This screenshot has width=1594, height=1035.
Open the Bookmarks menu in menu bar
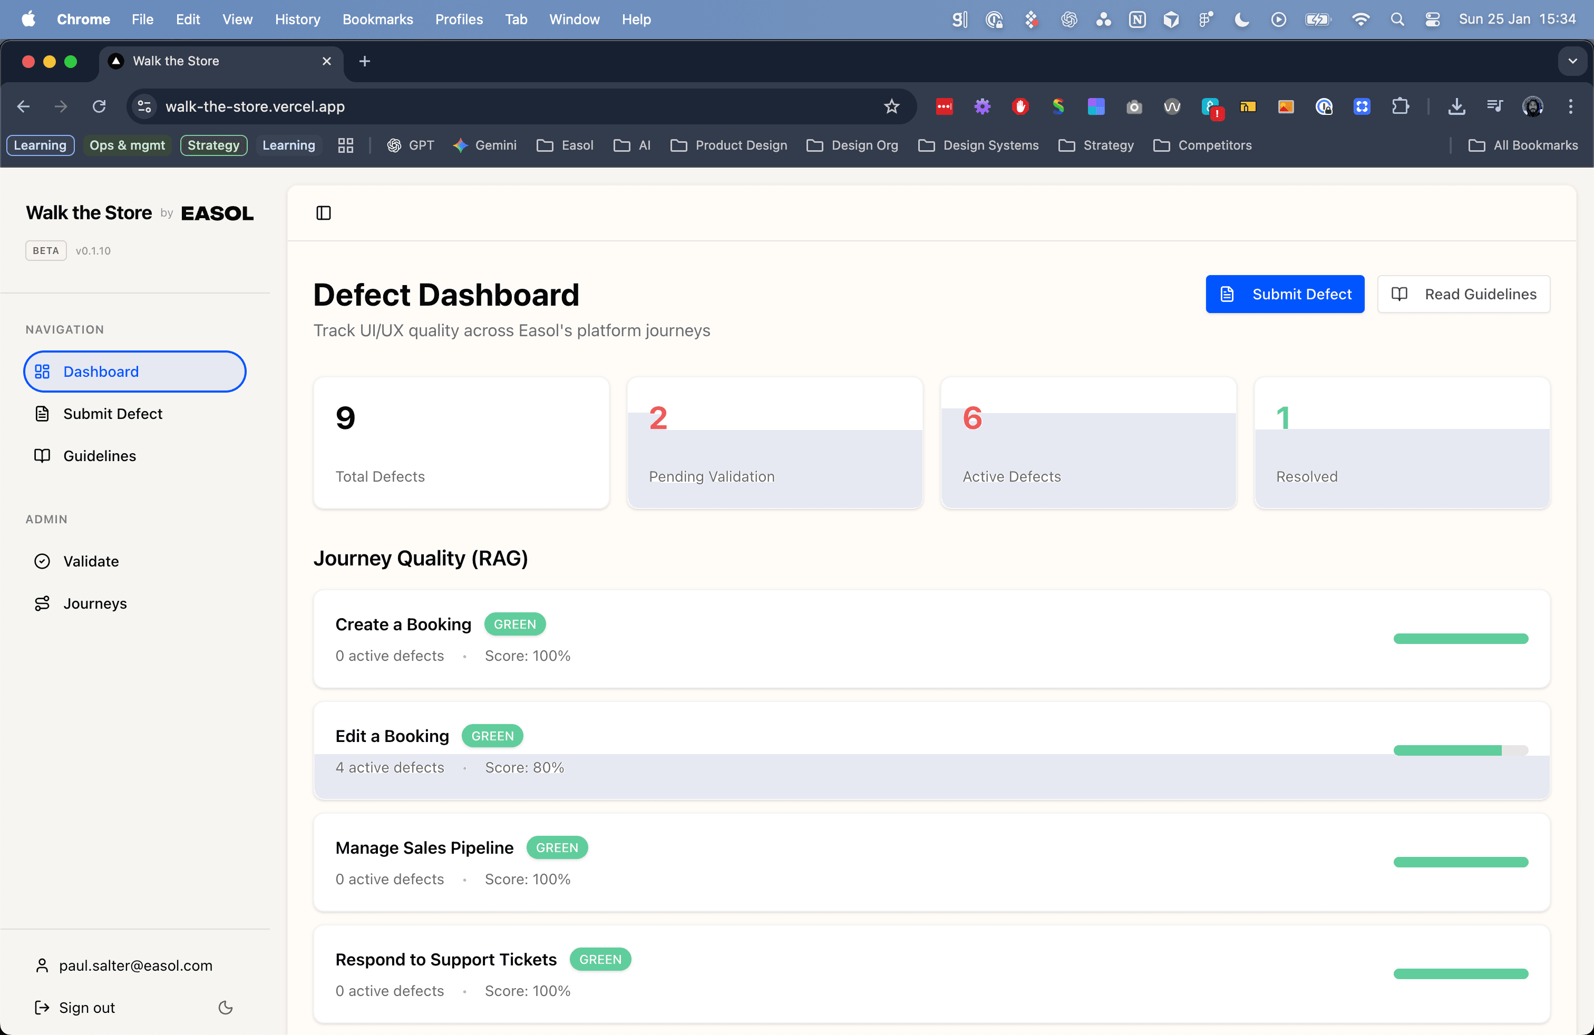[x=377, y=19]
